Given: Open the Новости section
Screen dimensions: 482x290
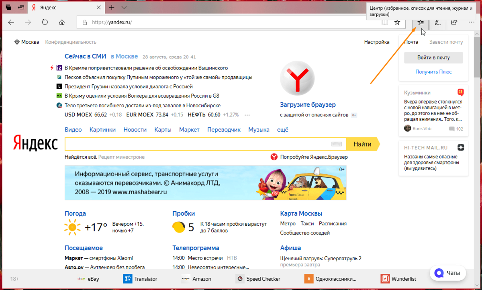Looking at the screenshot, I should tap(135, 129).
